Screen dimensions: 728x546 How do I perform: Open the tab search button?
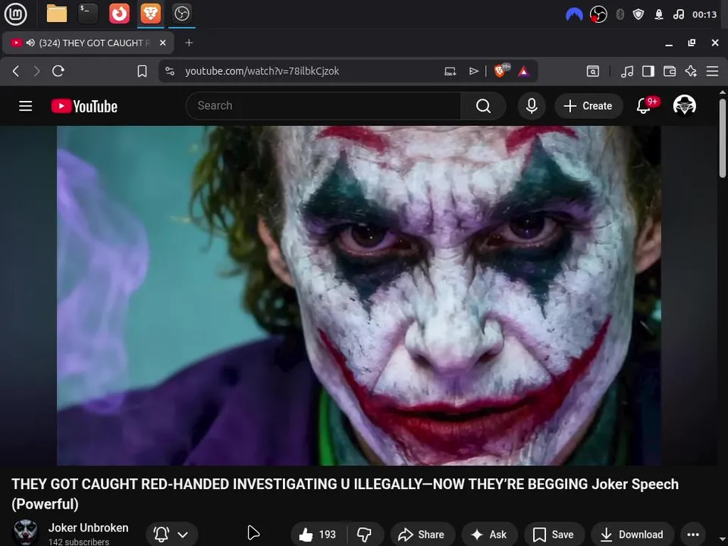593,71
